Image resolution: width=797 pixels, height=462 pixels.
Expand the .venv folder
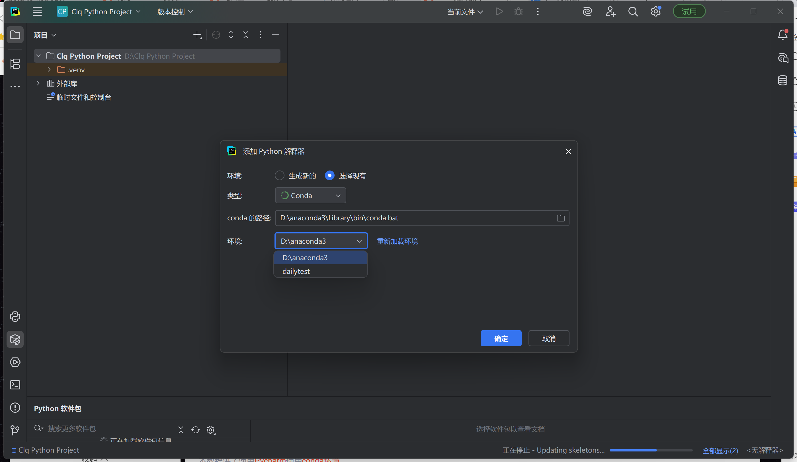(x=49, y=69)
